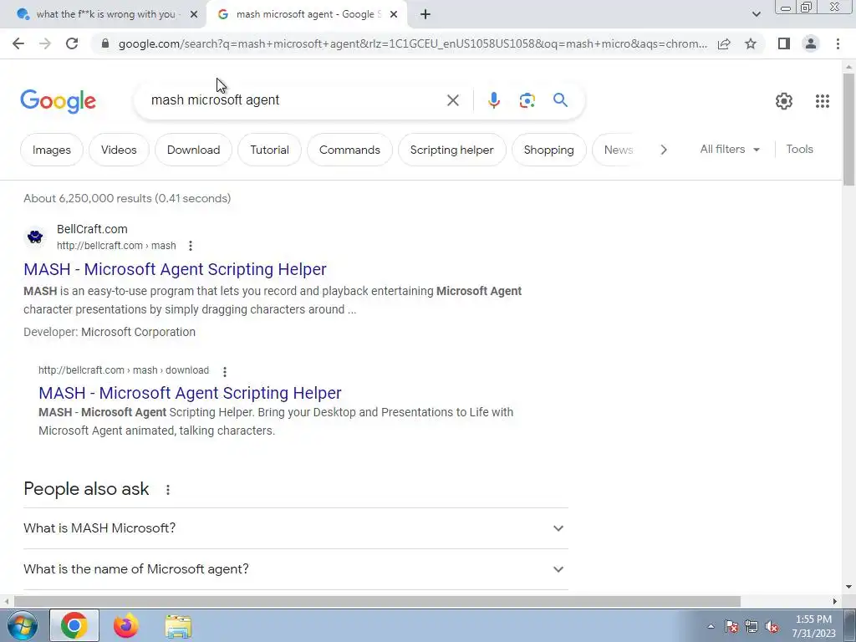Image resolution: width=856 pixels, height=642 pixels.
Task: Apply the Tutorial filter chip
Action: pos(269,150)
